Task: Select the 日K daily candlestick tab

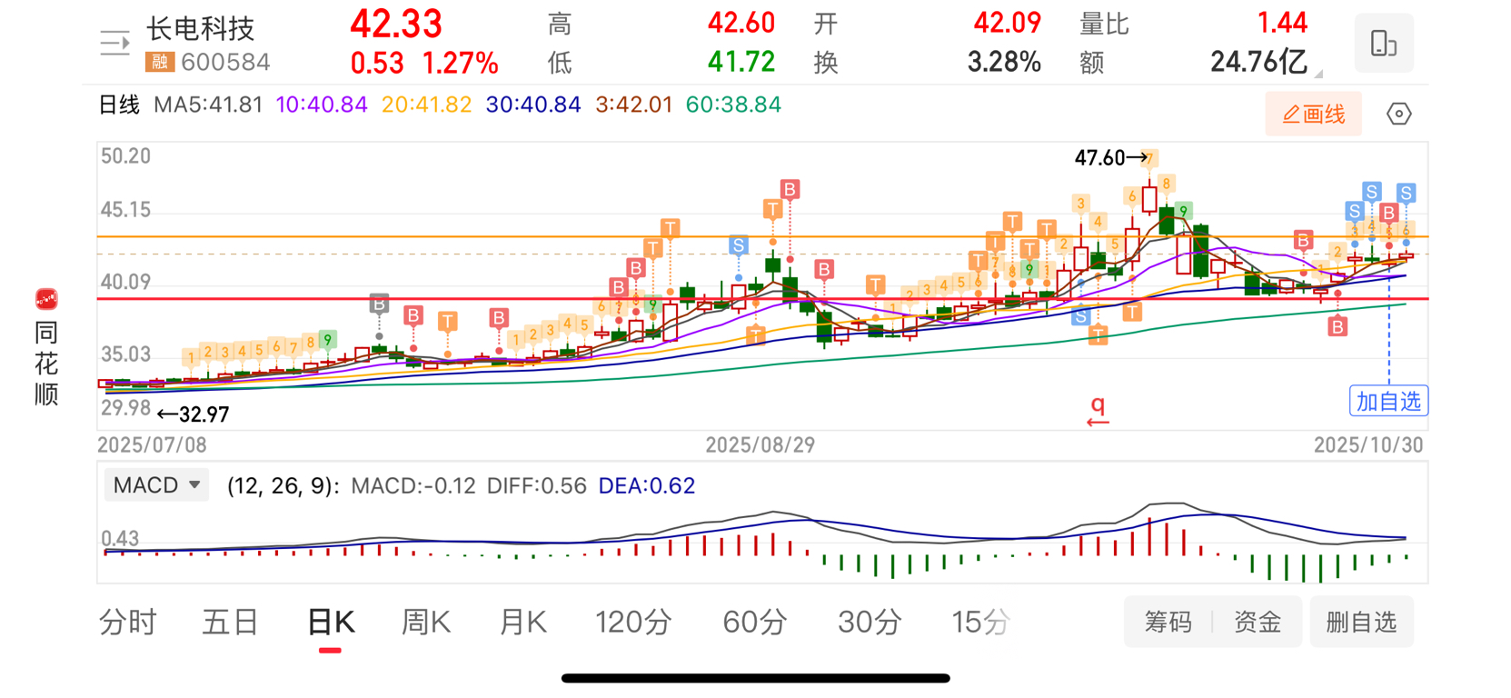Action: click(331, 622)
